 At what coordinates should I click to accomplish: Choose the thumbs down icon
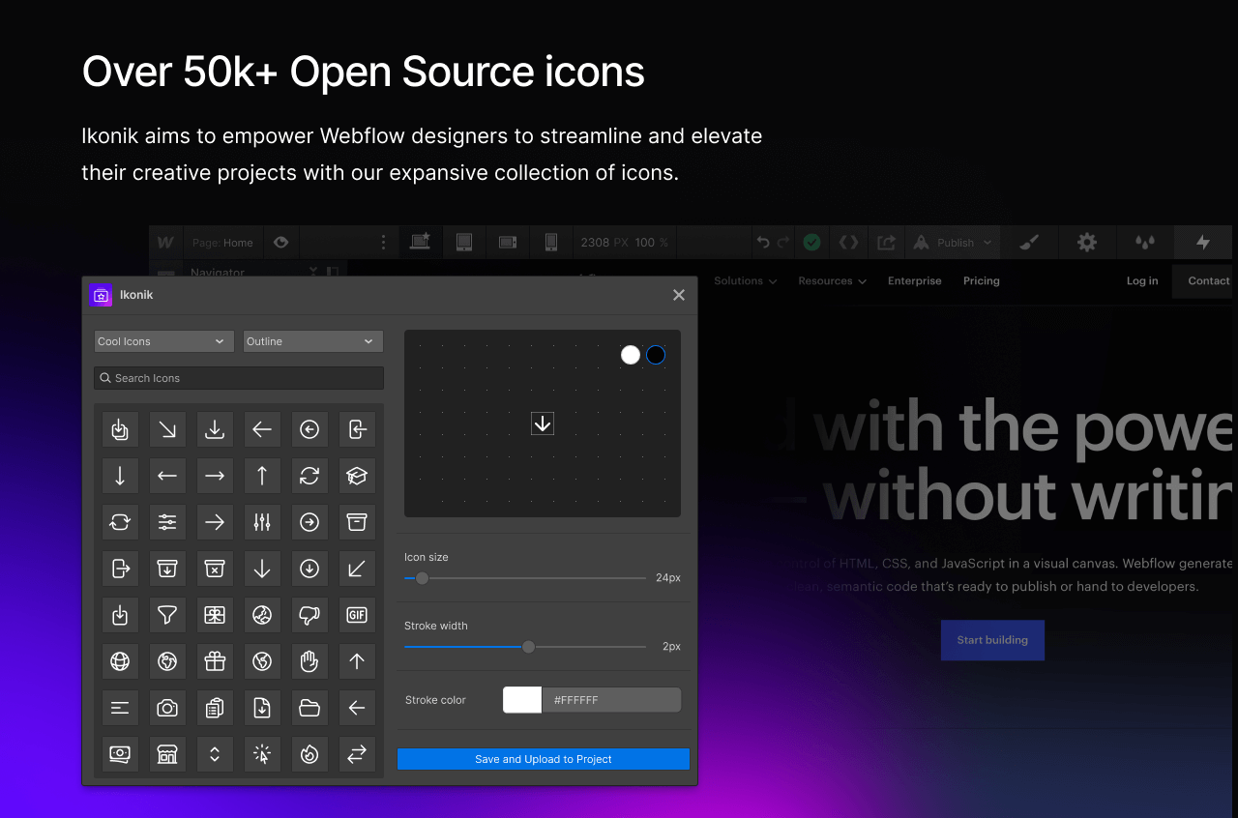pos(309,615)
